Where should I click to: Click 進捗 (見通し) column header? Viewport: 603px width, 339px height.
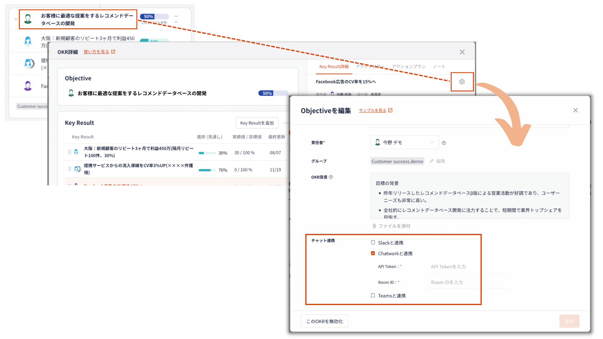[209, 137]
